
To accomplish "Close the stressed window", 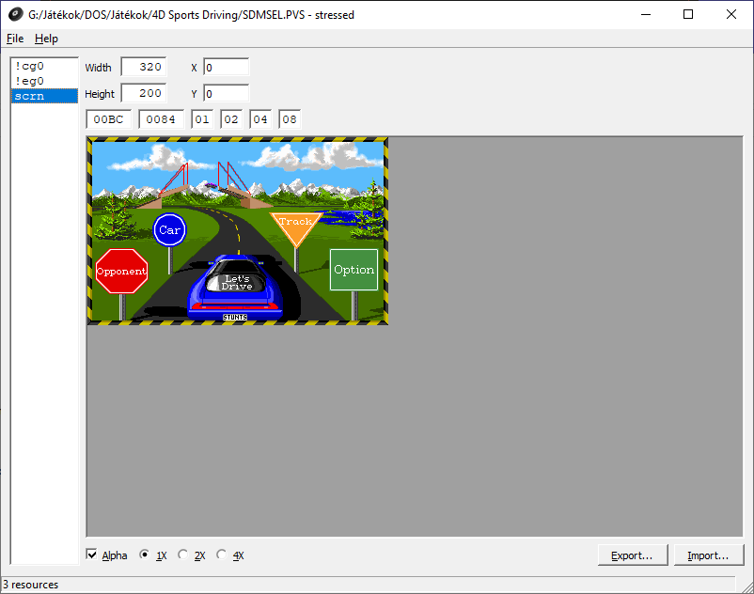I will click(730, 14).
